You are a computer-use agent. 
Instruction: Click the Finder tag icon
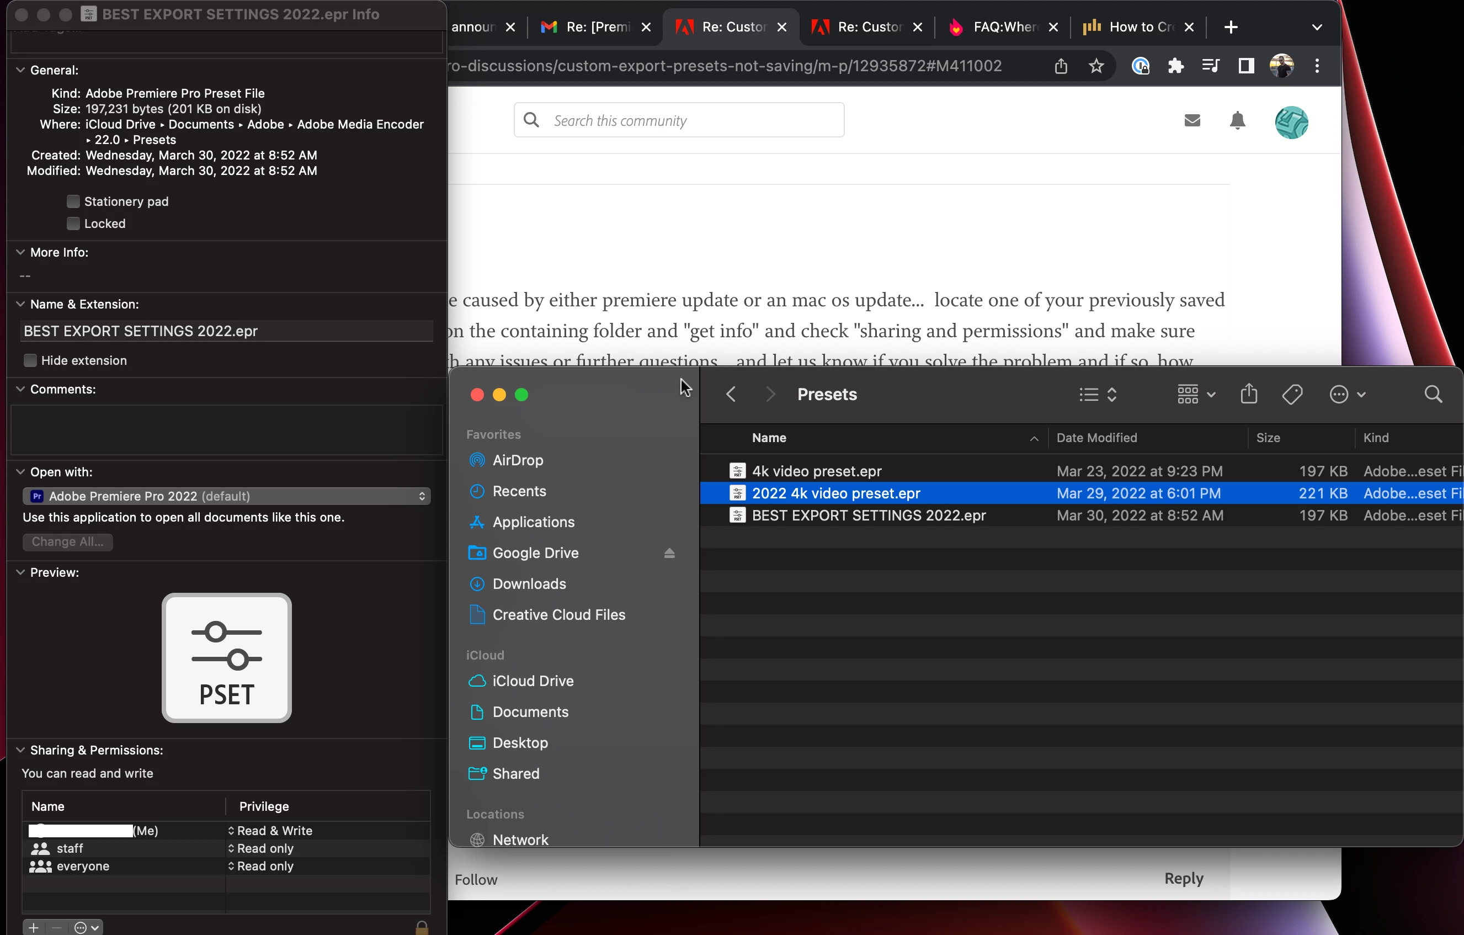tap(1291, 395)
